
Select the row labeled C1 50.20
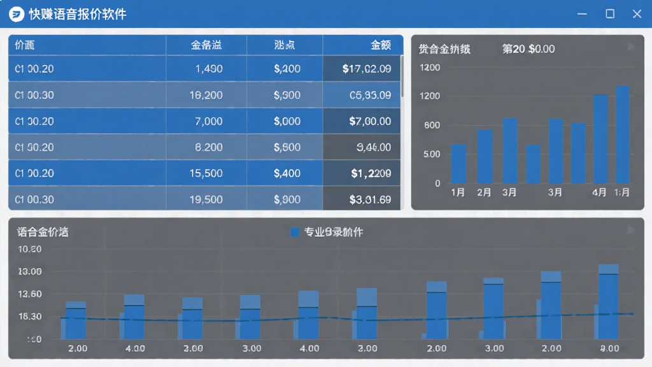pyautogui.click(x=204, y=147)
